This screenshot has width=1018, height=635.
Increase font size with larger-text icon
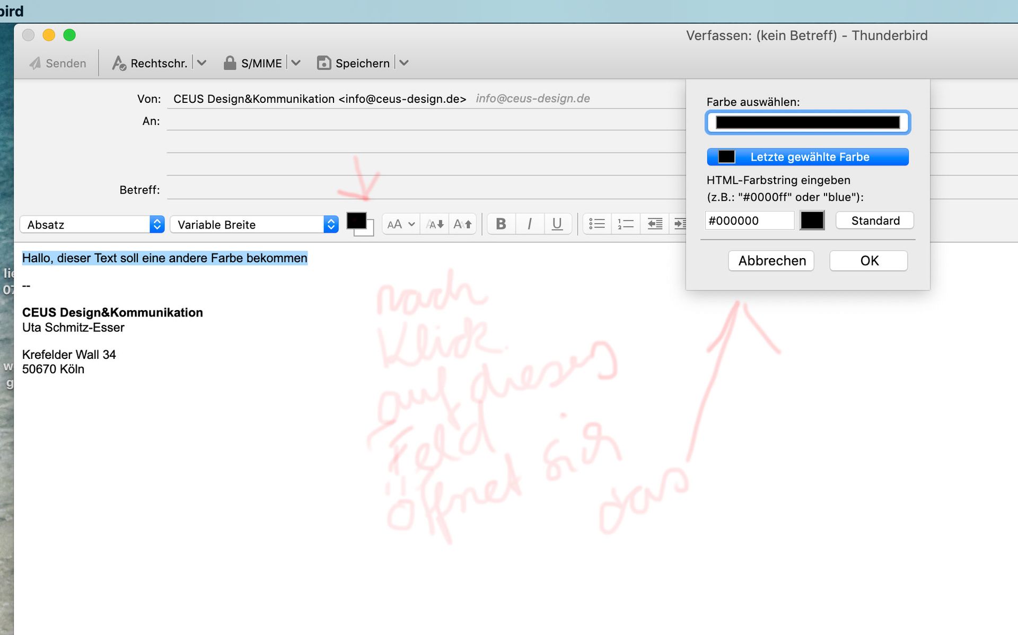(462, 224)
